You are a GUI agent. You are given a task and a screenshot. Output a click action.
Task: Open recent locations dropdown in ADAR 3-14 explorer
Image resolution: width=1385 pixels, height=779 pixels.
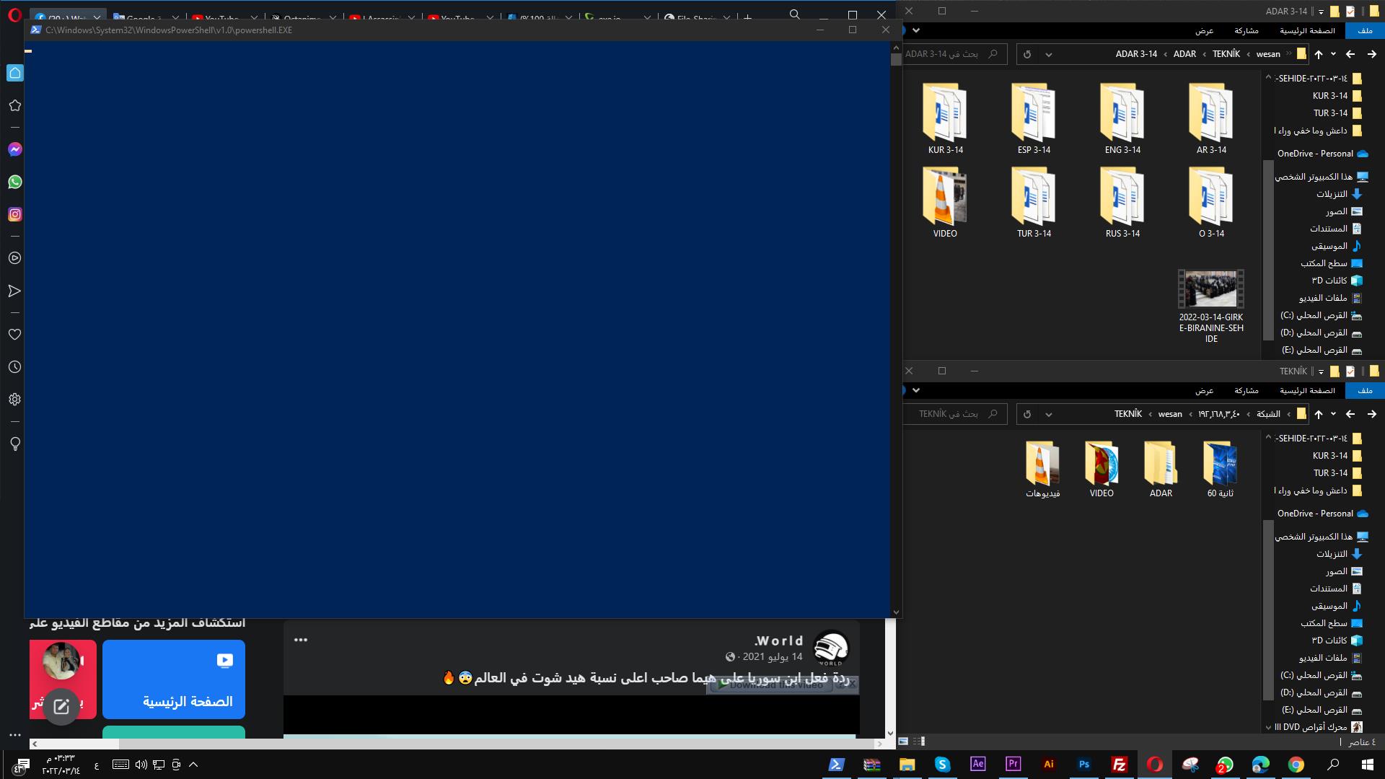click(1333, 54)
